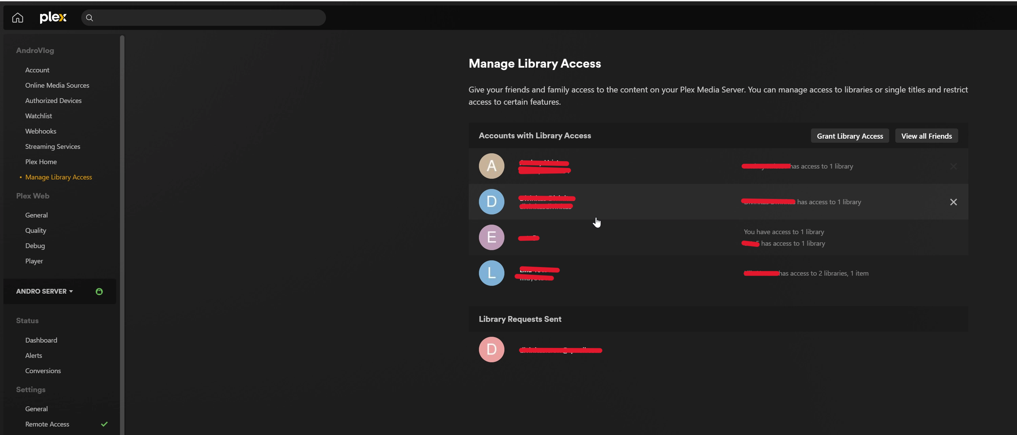Click the AndroVlog sidebar heading
Viewport: 1017px width, 435px height.
[35, 51]
